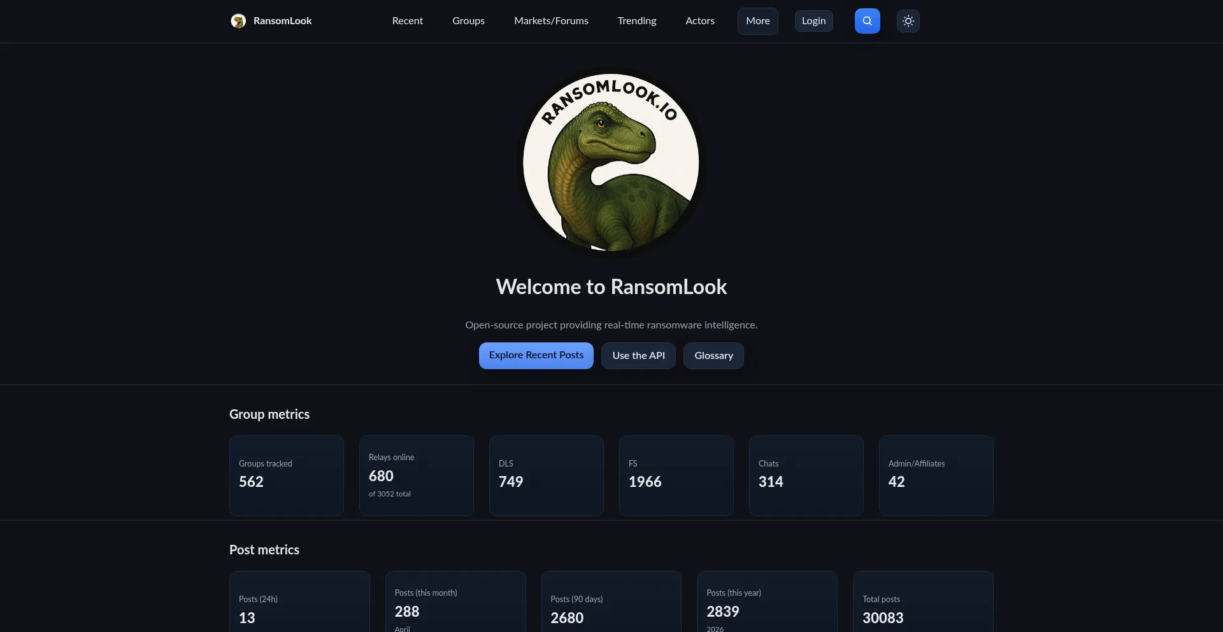This screenshot has height=632, width=1223.
Task: Click the Posts (24h) 13 card
Action: point(299,602)
